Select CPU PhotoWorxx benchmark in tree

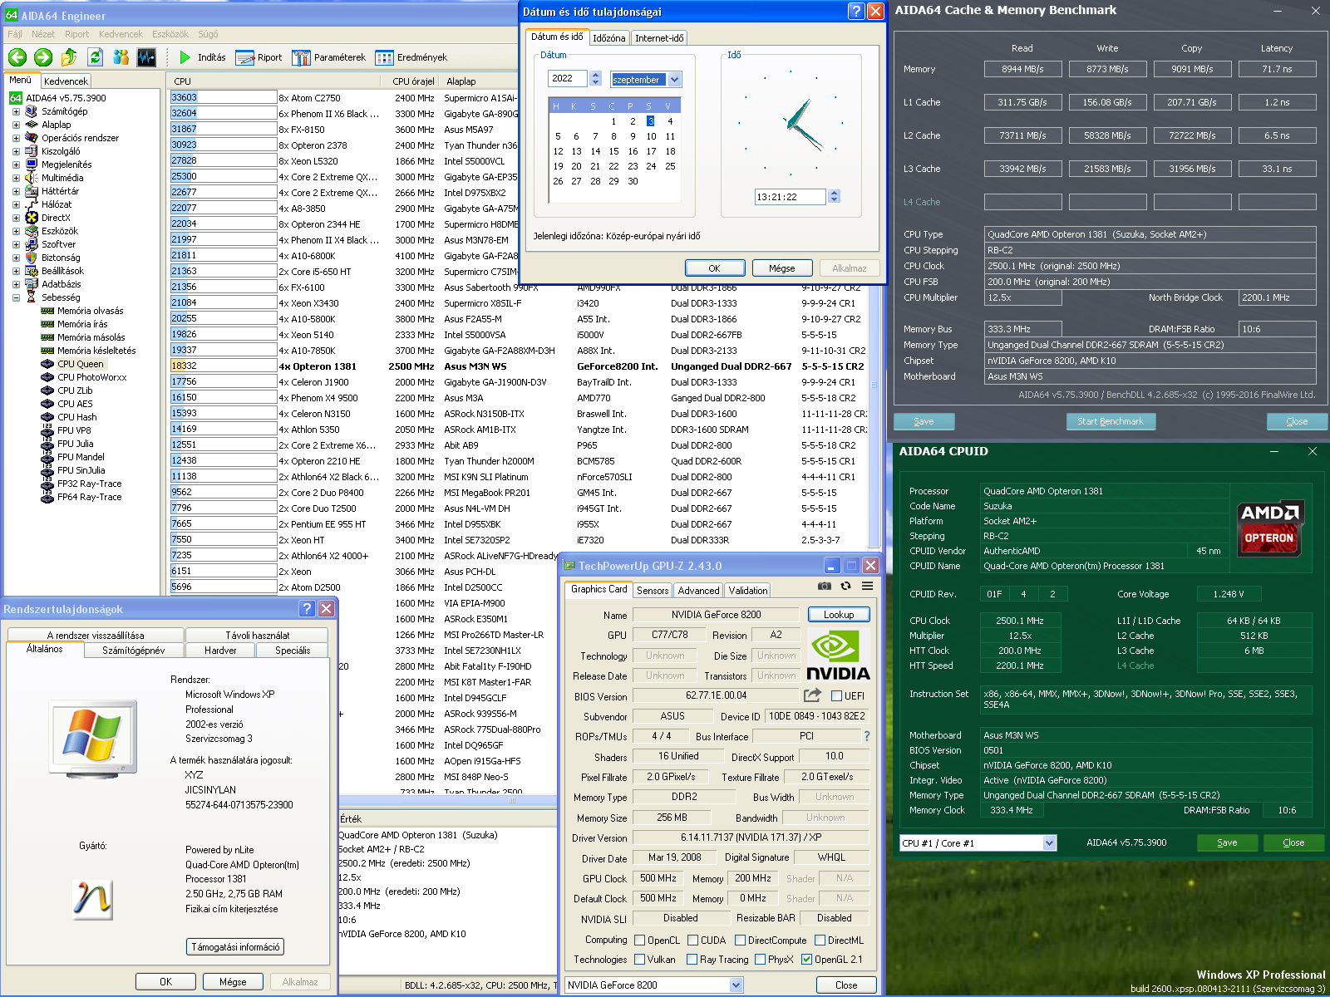coord(91,377)
